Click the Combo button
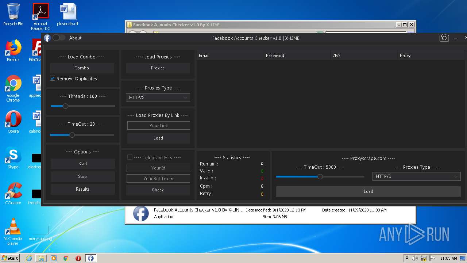 (82, 68)
